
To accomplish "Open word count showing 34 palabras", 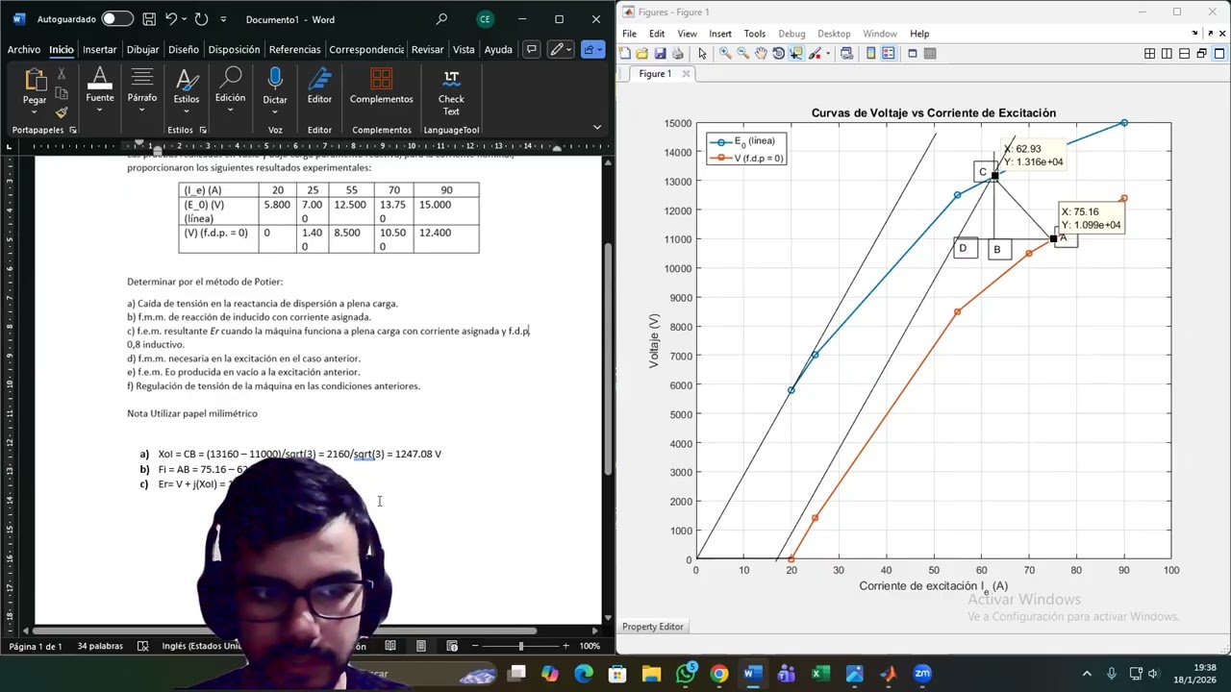I will coord(100,646).
